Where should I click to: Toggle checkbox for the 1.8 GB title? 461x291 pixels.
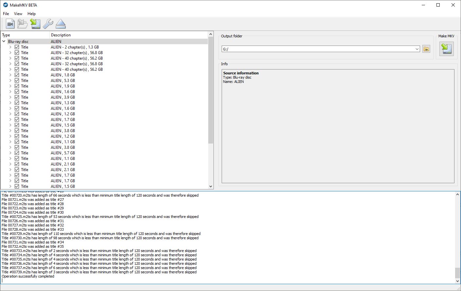17,75
